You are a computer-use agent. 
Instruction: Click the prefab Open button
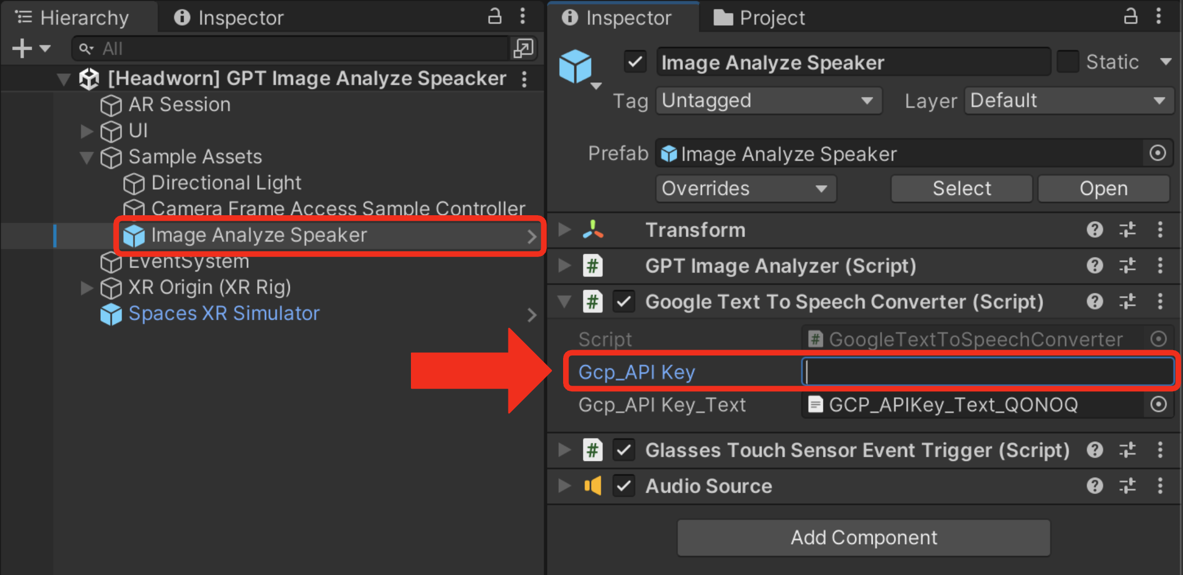1103,188
